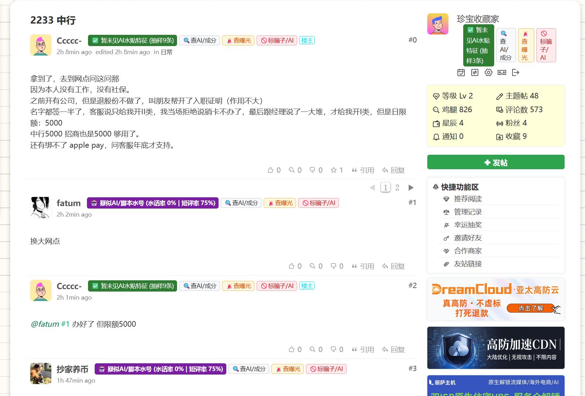The image size is (585, 396).
Task: Click the calendar check-in icon under username
Action: tap(461, 72)
